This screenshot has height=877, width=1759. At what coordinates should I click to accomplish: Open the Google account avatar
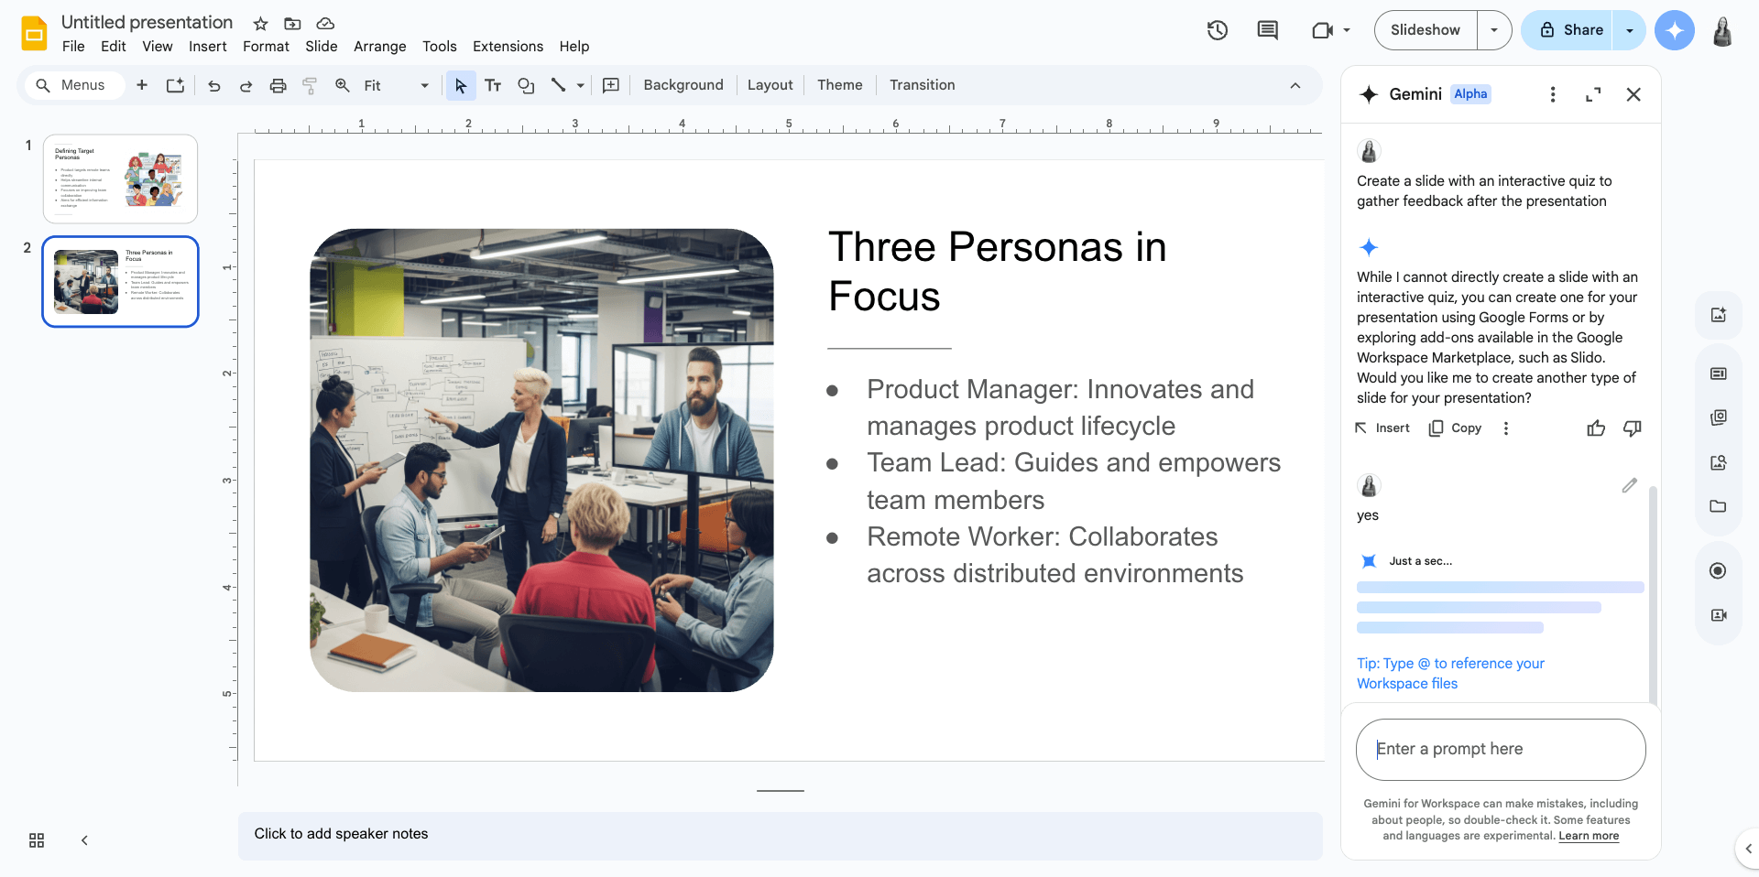coord(1722,30)
